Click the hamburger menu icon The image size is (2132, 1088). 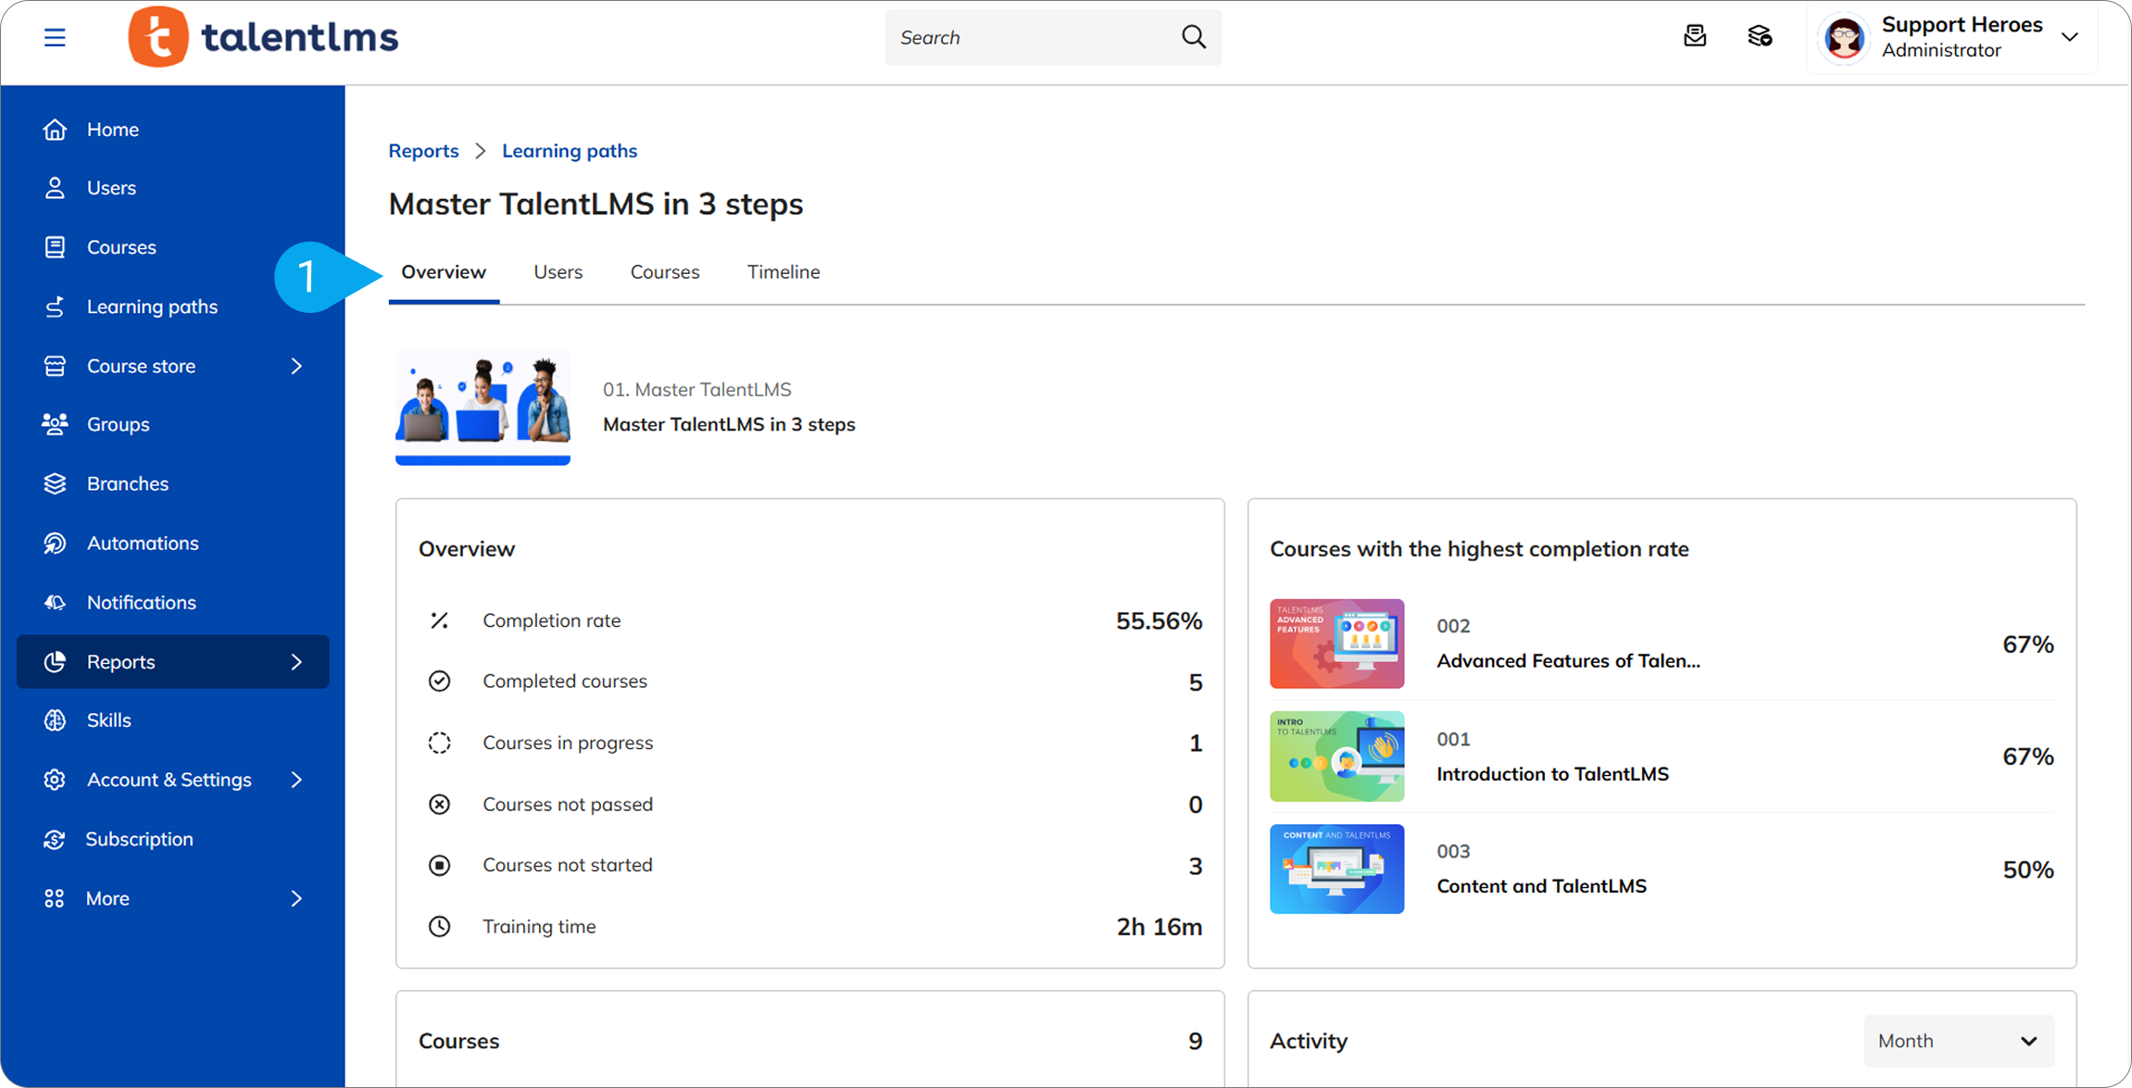[x=55, y=37]
